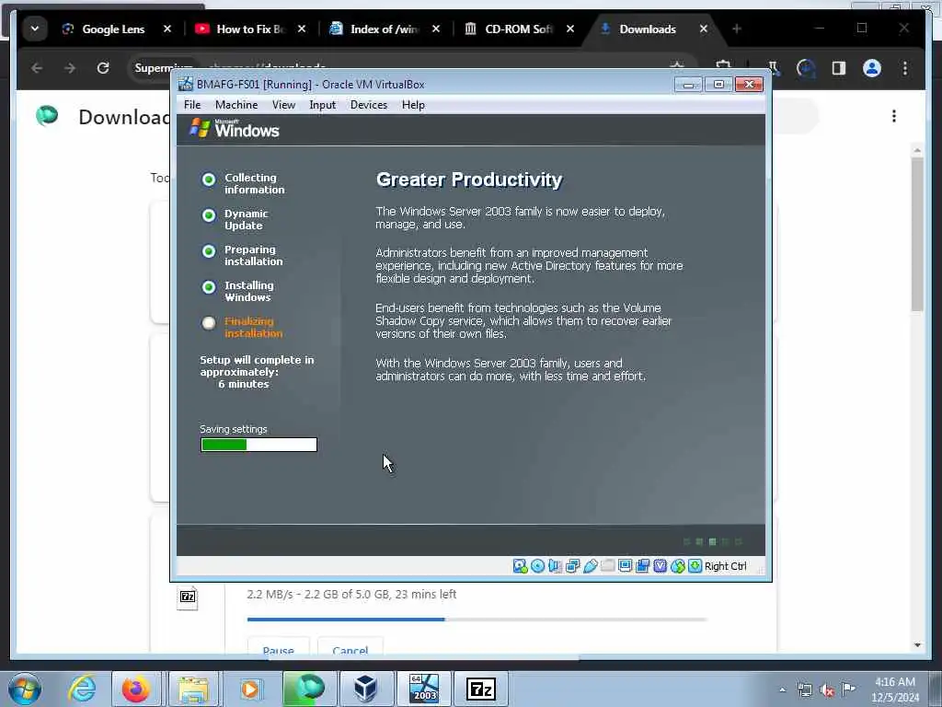
Task: Open the browser three-dot main menu
Action: [905, 68]
